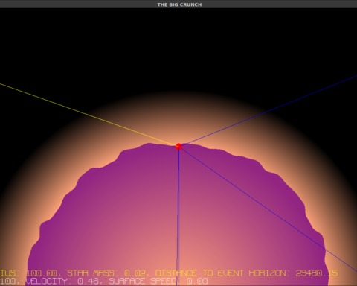Click the 'SURFACE SPEED: 0.00' readout
Image resolution: width=357 pixels, height=286 pixels.
click(x=158, y=282)
